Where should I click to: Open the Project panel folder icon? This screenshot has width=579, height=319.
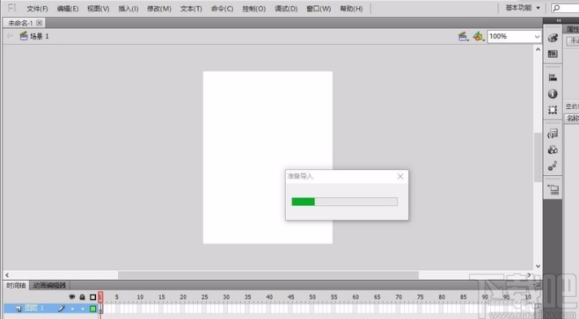point(553,190)
